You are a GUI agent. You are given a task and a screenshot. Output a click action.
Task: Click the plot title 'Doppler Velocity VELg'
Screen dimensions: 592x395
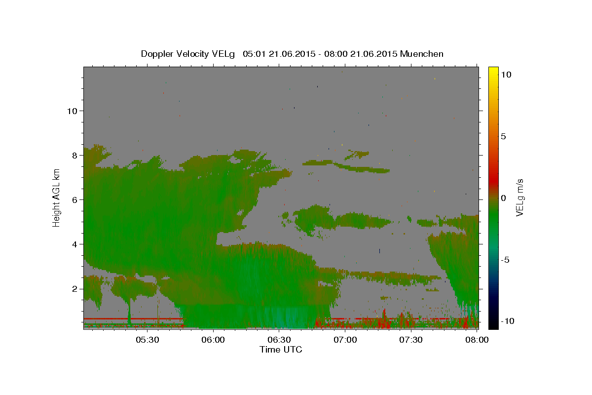click(189, 54)
